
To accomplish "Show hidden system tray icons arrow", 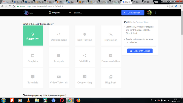I will click(155, 100).
